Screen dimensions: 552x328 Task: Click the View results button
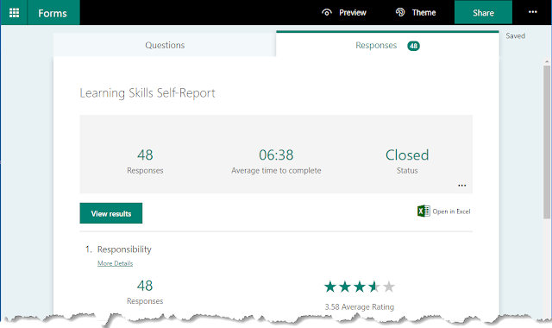tap(111, 213)
